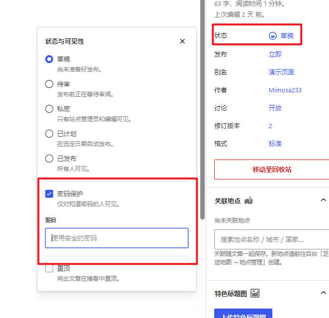Click the 上次编辑 2 天 前 text

[x=240, y=14]
